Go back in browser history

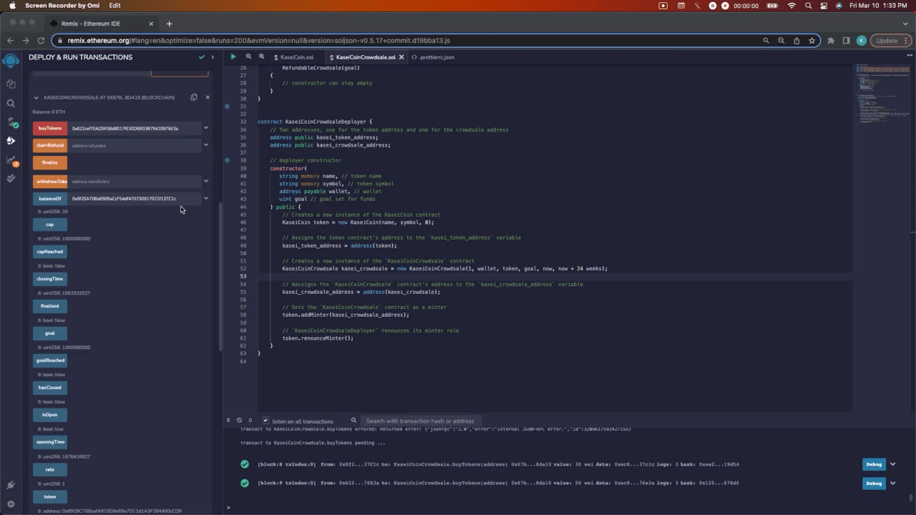pyautogui.click(x=10, y=41)
